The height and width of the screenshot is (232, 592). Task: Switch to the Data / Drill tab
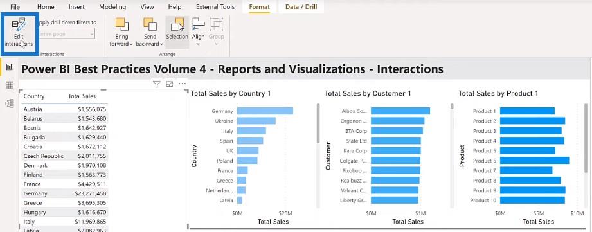(301, 7)
